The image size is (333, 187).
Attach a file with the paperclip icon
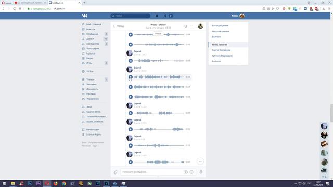tap(116, 172)
